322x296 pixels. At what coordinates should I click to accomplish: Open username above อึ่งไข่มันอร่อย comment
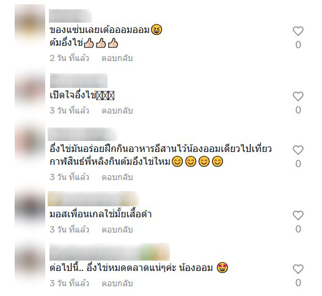[x=82, y=134]
